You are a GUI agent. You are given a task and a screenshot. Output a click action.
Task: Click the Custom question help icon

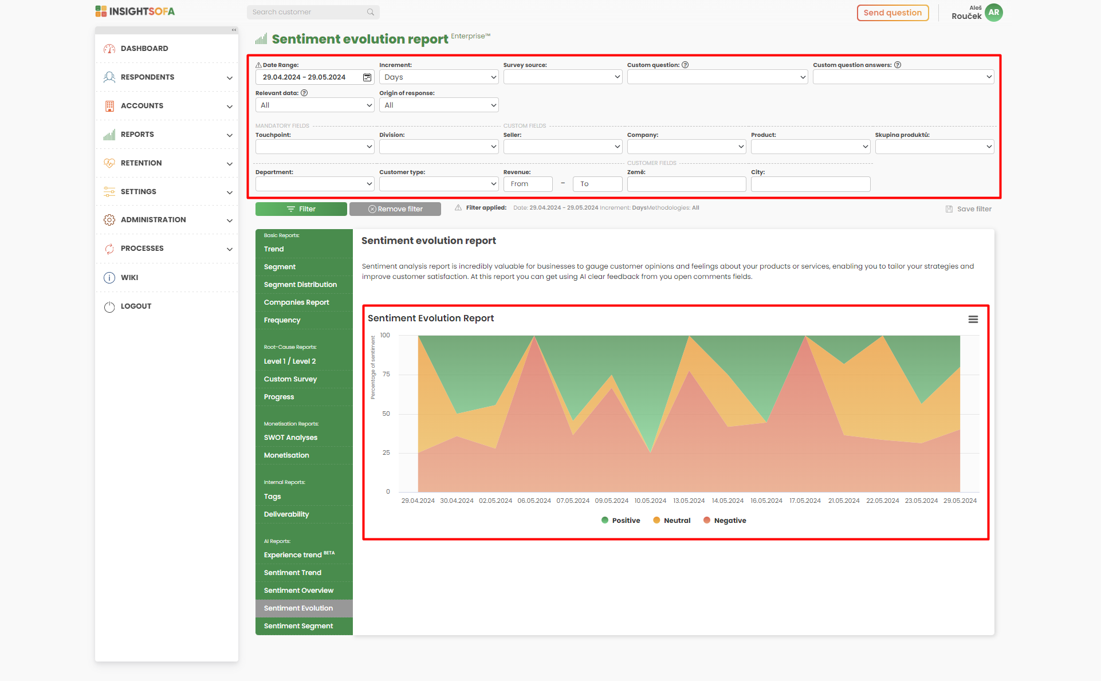(x=685, y=65)
